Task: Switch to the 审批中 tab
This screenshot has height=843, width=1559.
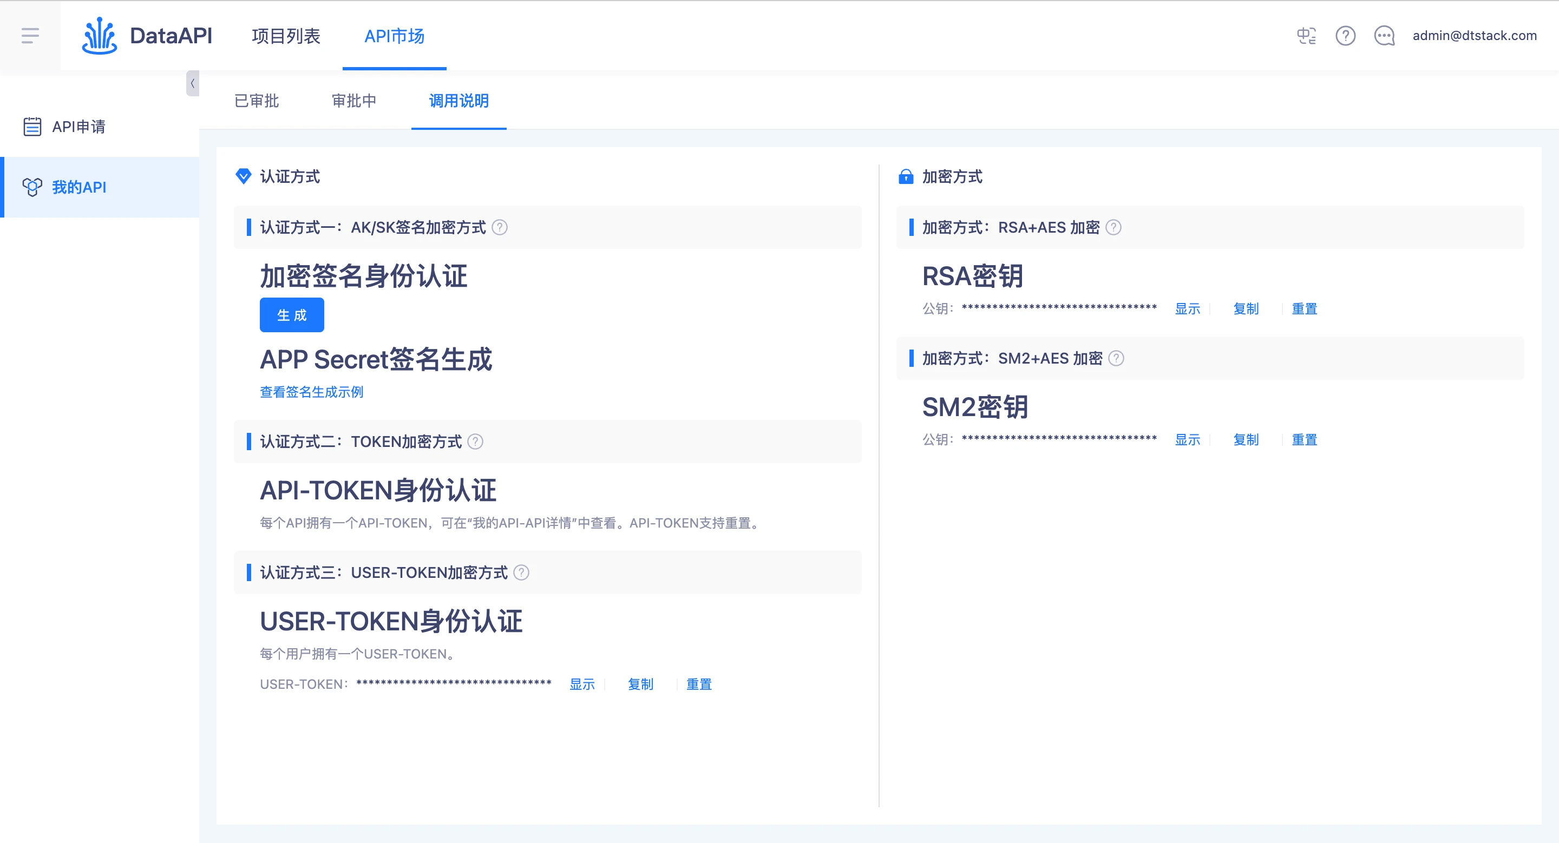Action: [x=354, y=101]
